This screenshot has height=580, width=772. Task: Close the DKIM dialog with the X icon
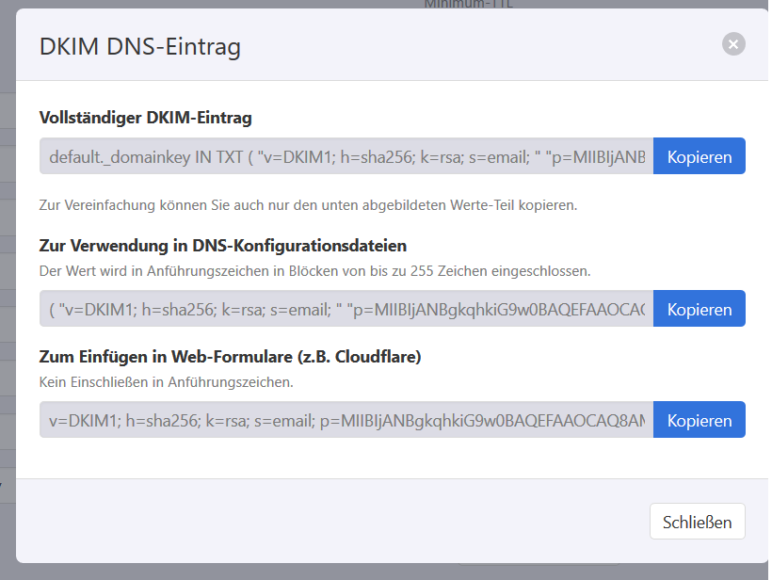click(733, 43)
